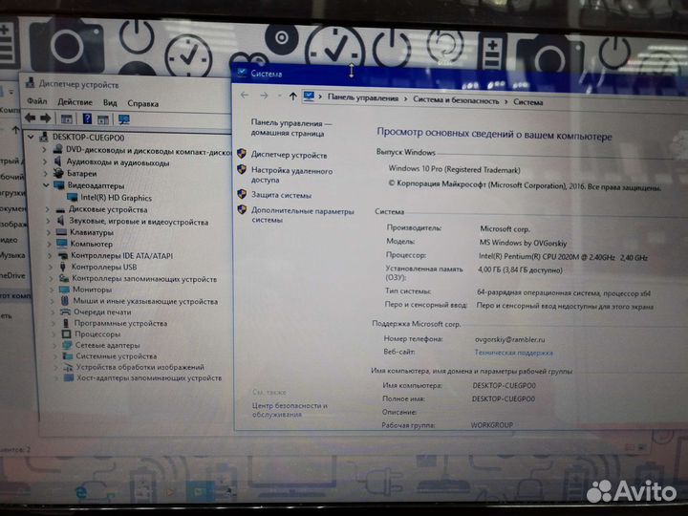688x516 pixels.
Task: Click the Система breadcrumb segment
Action: tap(527, 102)
